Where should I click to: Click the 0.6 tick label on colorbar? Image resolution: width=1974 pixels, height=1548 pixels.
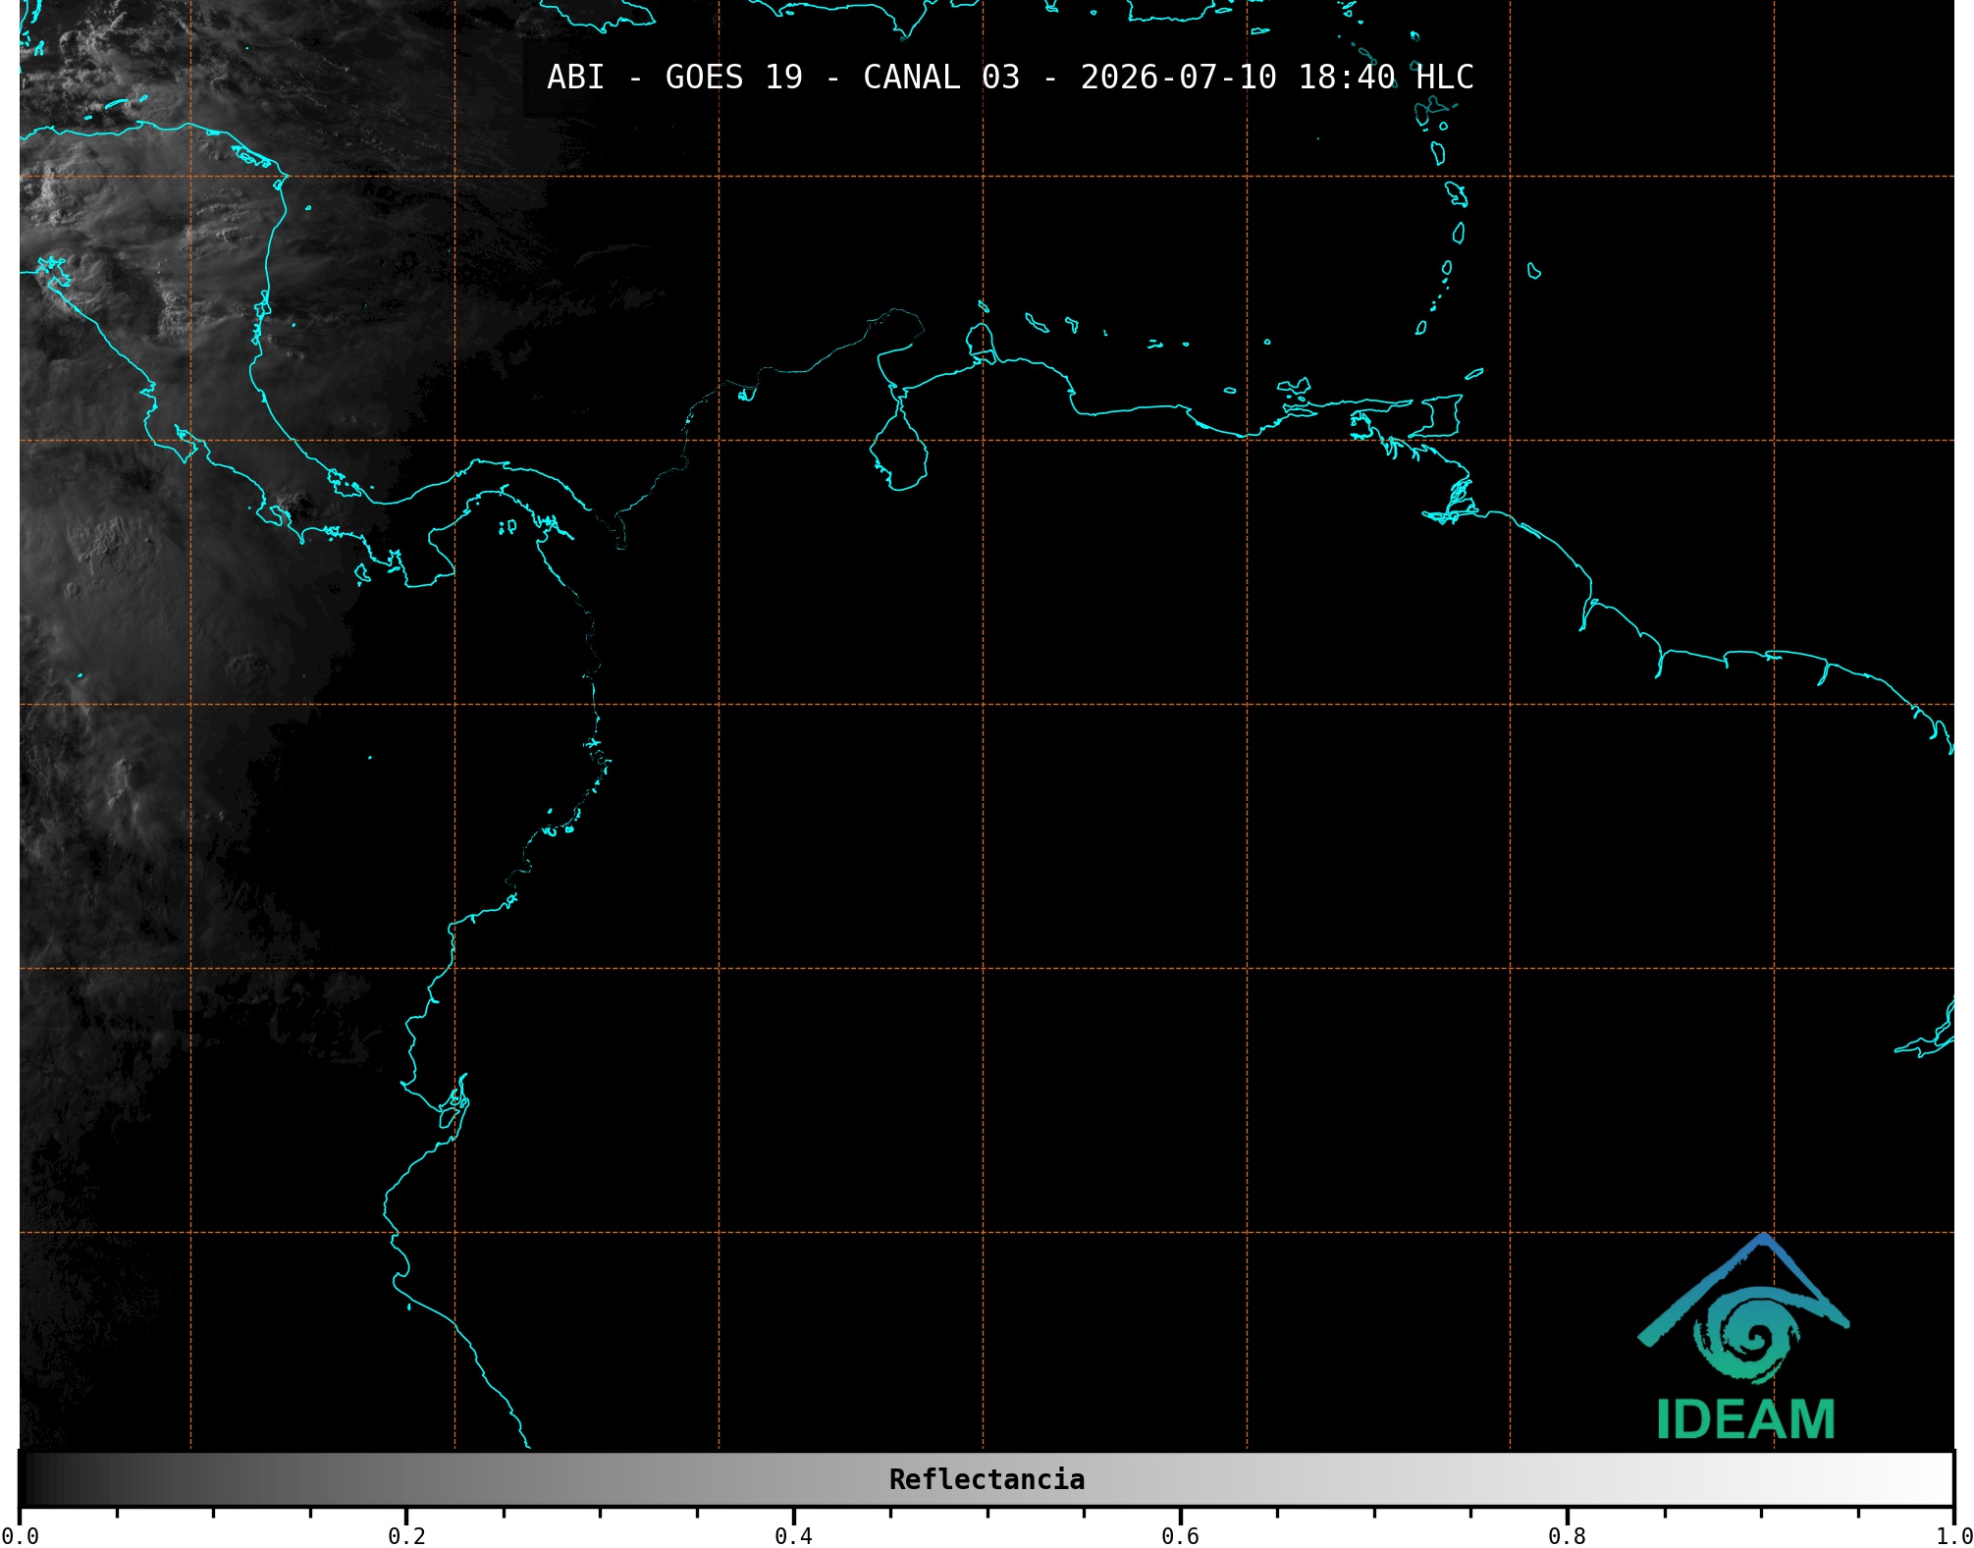coord(1180,1536)
